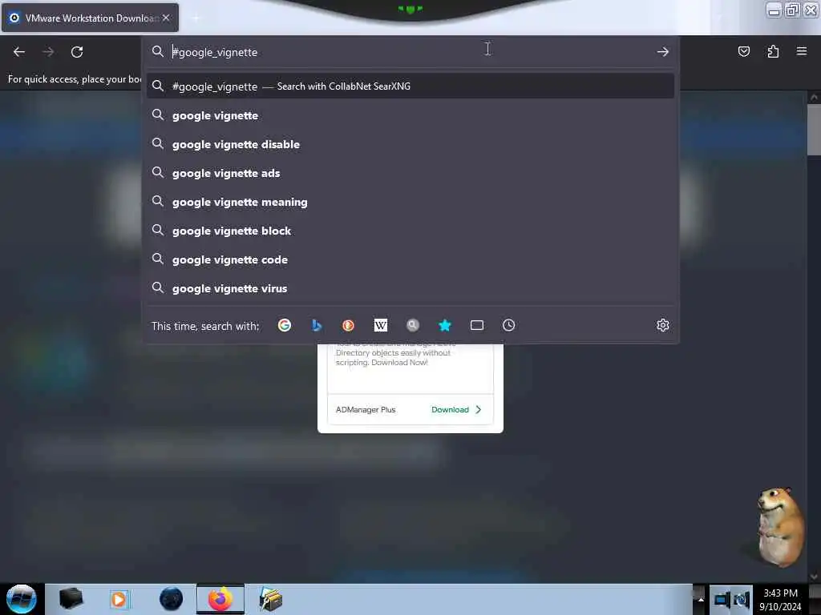Open the dark globe taskbar icon
The width and height of the screenshot is (821, 615).
[x=171, y=599]
